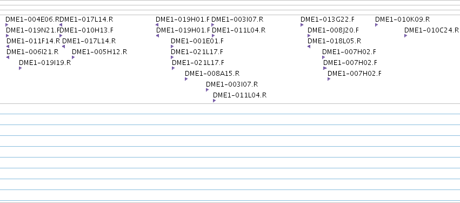Click the DME1-008A15.R read label
Viewport: 460px width, 203px height.
point(212,74)
